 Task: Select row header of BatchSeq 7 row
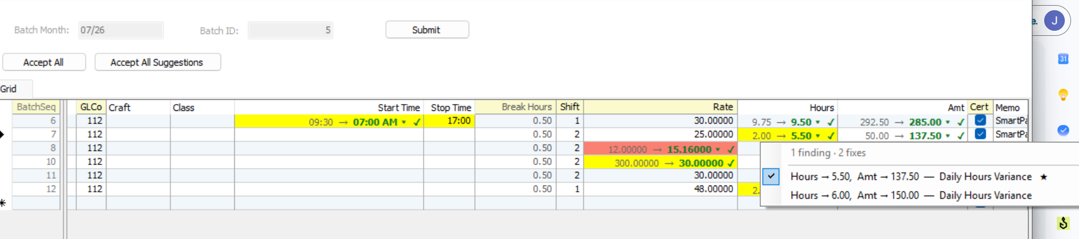[5, 134]
